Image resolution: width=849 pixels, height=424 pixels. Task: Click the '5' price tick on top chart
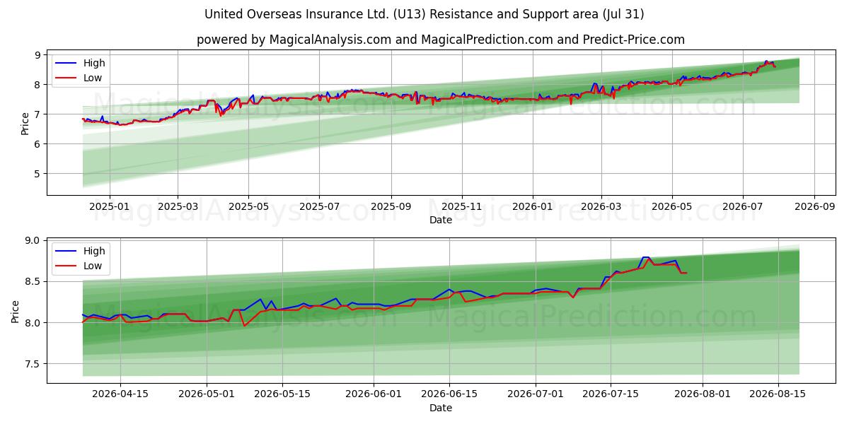(x=39, y=174)
